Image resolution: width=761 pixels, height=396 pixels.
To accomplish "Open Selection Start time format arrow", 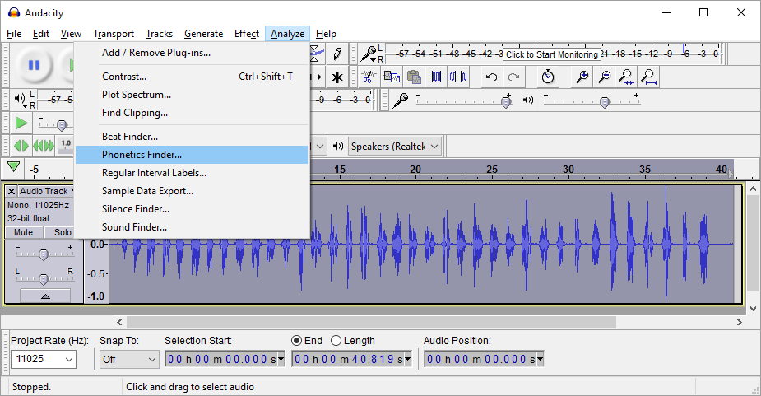I will point(281,359).
